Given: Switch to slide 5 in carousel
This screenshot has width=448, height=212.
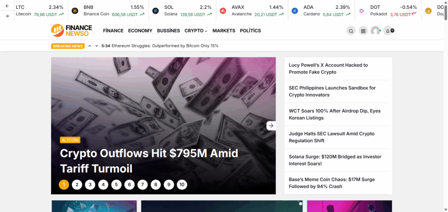Looking at the screenshot, I should [x=116, y=185].
